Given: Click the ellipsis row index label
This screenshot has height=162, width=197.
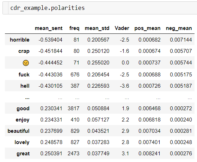Looking at the screenshot, I should (x=27, y=98).
